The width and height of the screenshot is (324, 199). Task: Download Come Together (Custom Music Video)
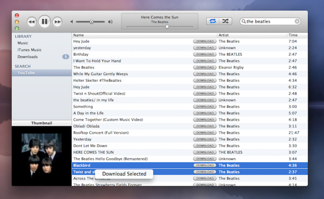click(205, 120)
